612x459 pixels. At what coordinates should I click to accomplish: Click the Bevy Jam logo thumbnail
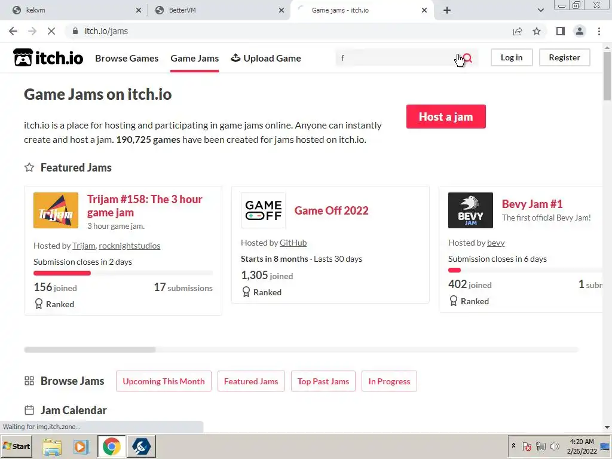[x=470, y=210]
